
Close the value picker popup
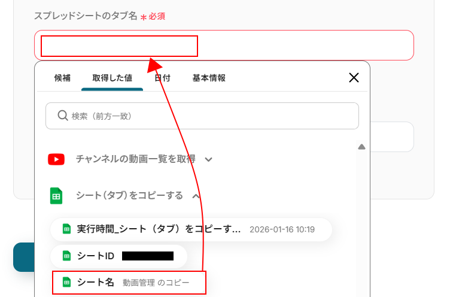tap(354, 78)
